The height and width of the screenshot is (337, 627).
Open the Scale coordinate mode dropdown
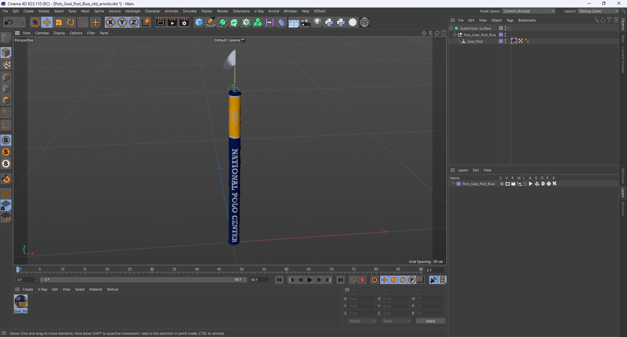(x=396, y=321)
